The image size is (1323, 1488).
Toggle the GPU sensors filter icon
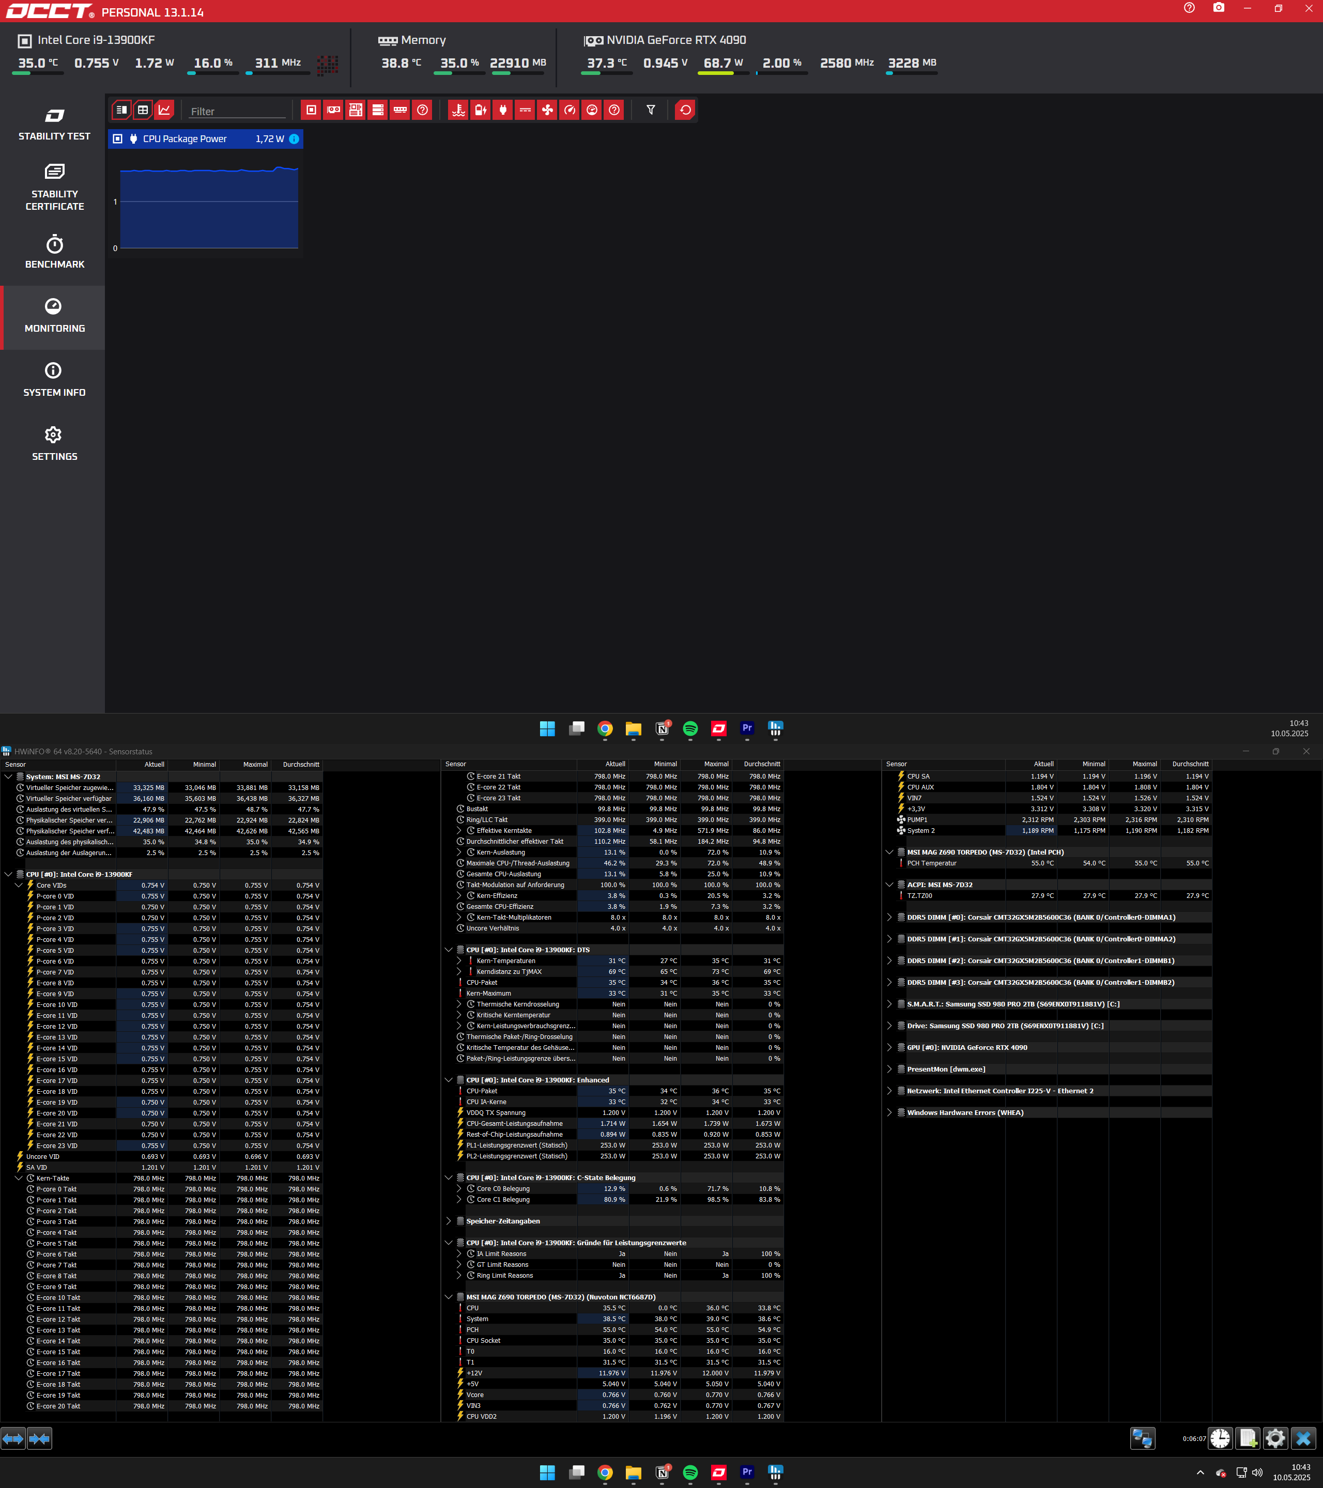point(333,110)
